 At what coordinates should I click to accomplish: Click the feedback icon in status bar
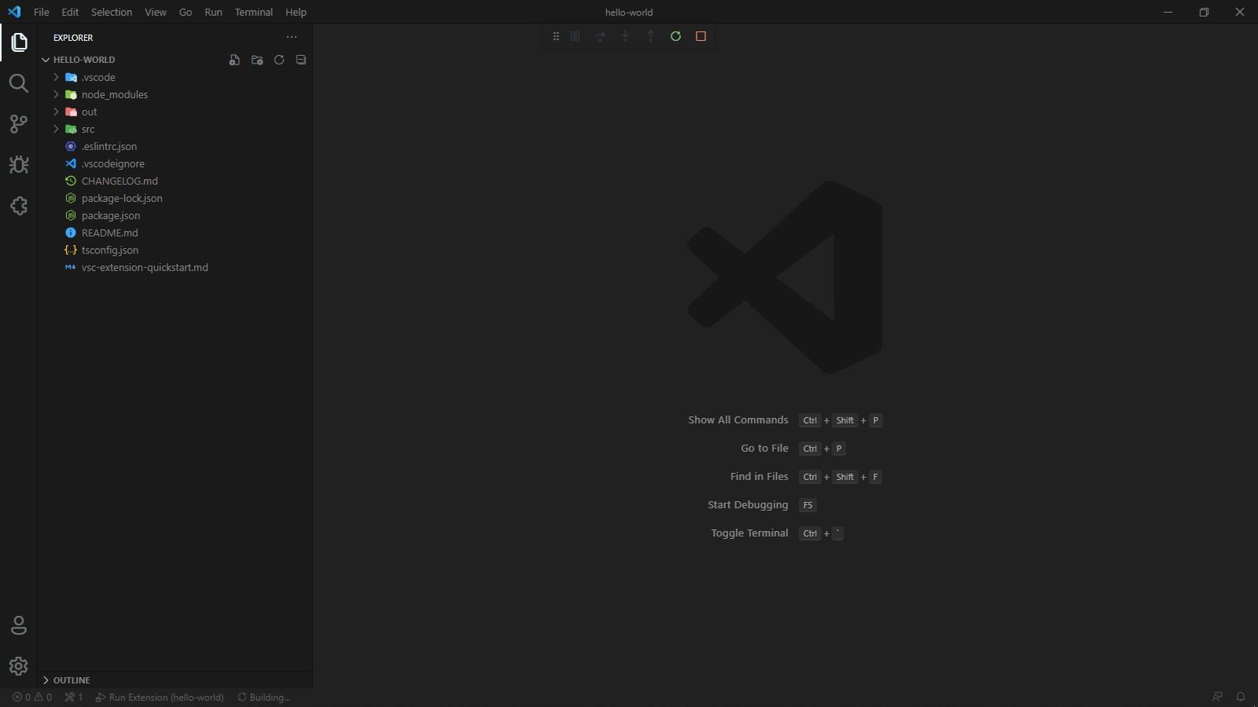point(1217,697)
